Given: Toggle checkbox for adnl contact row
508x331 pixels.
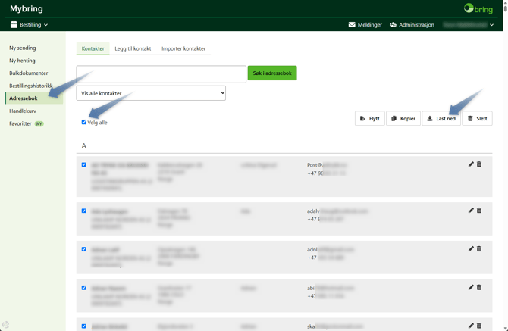Looking at the screenshot, I should pos(84,249).
